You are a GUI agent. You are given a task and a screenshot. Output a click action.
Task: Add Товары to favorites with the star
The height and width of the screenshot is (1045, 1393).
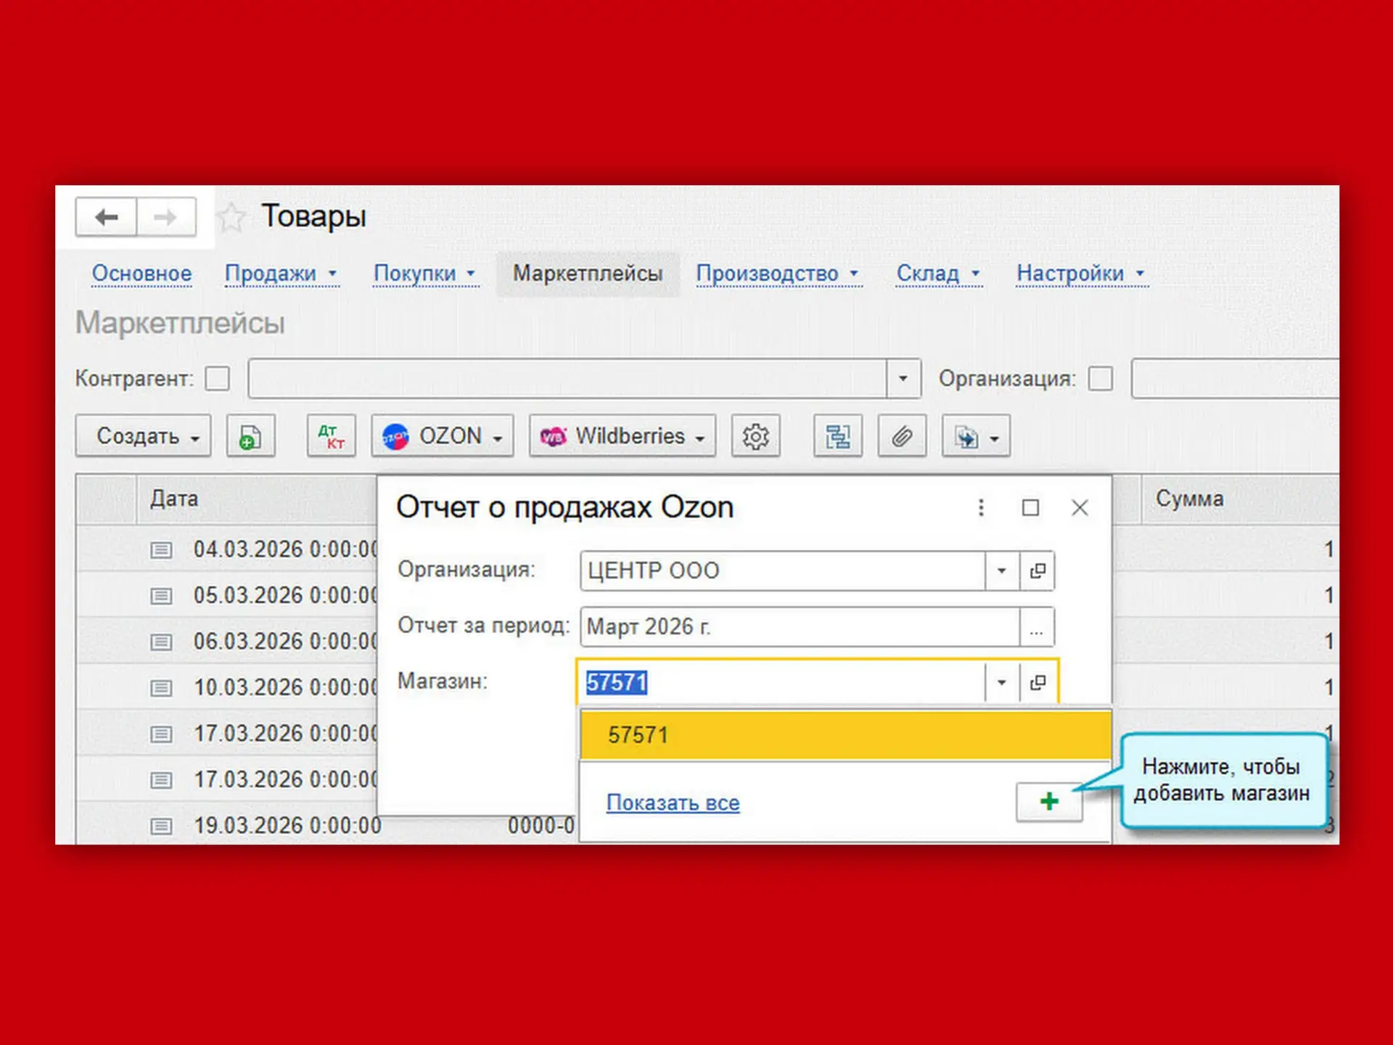coord(231,217)
